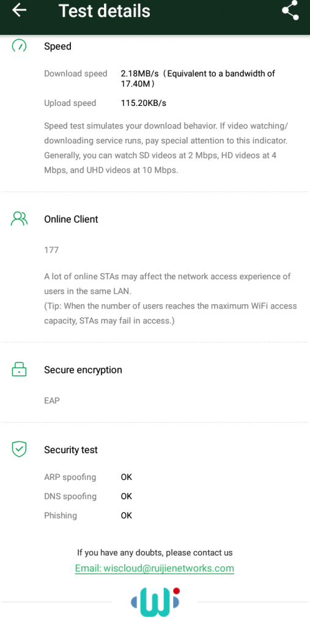Tap the Wi logo at bottom
The image size is (310, 627).
(155, 602)
